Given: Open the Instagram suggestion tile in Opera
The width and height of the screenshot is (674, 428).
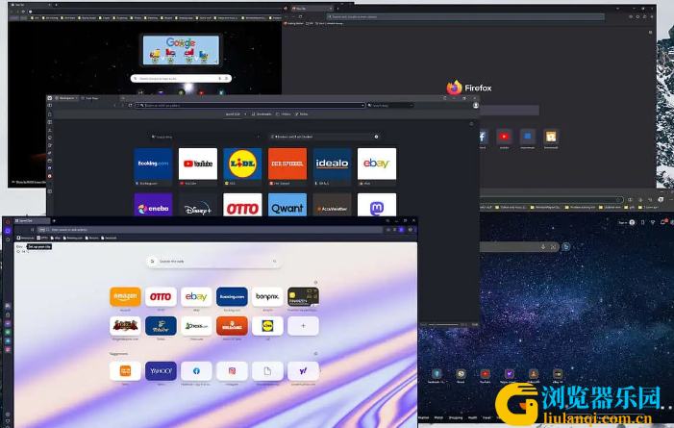Looking at the screenshot, I should click(232, 371).
